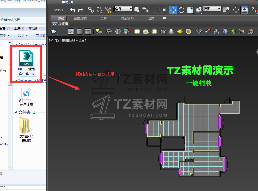Click the Undo arrow in the toolbar
Image resolution: width=258 pixels, height=191 pixels.
pyautogui.click(x=72, y=10)
